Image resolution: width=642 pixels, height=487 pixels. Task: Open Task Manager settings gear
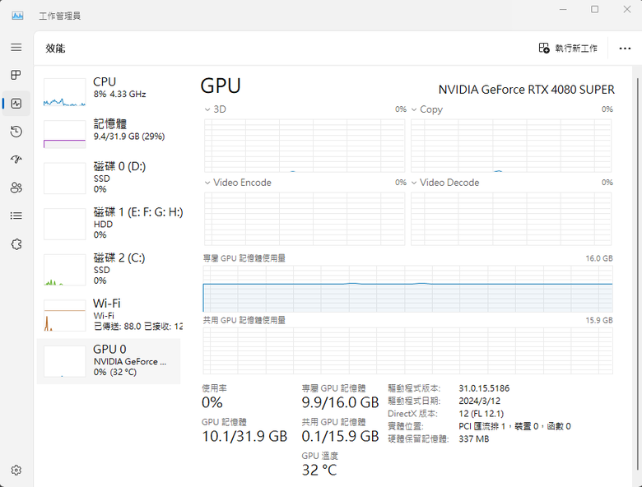[x=16, y=471]
